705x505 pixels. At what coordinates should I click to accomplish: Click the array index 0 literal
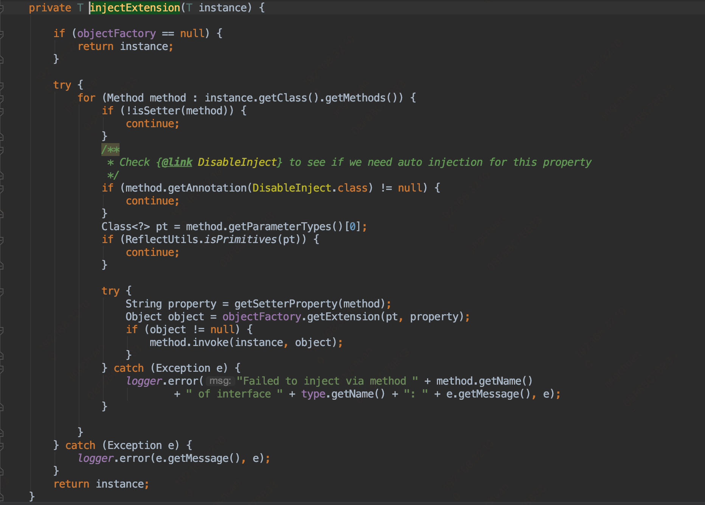[352, 227]
